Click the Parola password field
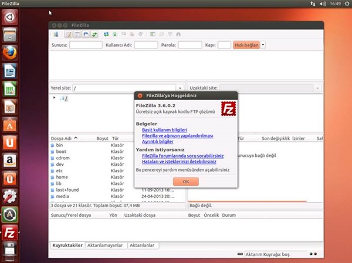 click(190, 45)
